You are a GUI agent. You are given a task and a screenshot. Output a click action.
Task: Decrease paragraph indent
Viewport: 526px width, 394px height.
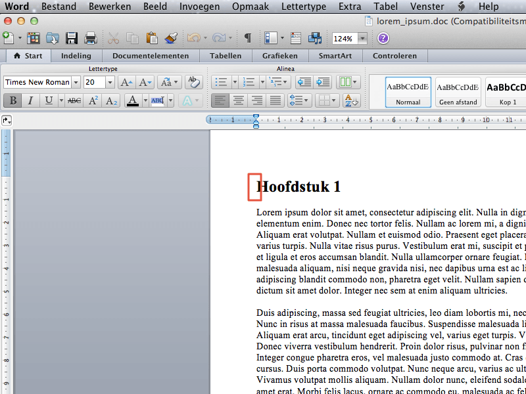point(304,82)
